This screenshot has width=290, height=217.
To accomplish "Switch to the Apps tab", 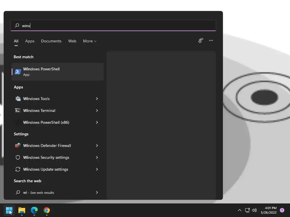I will 30,41.
